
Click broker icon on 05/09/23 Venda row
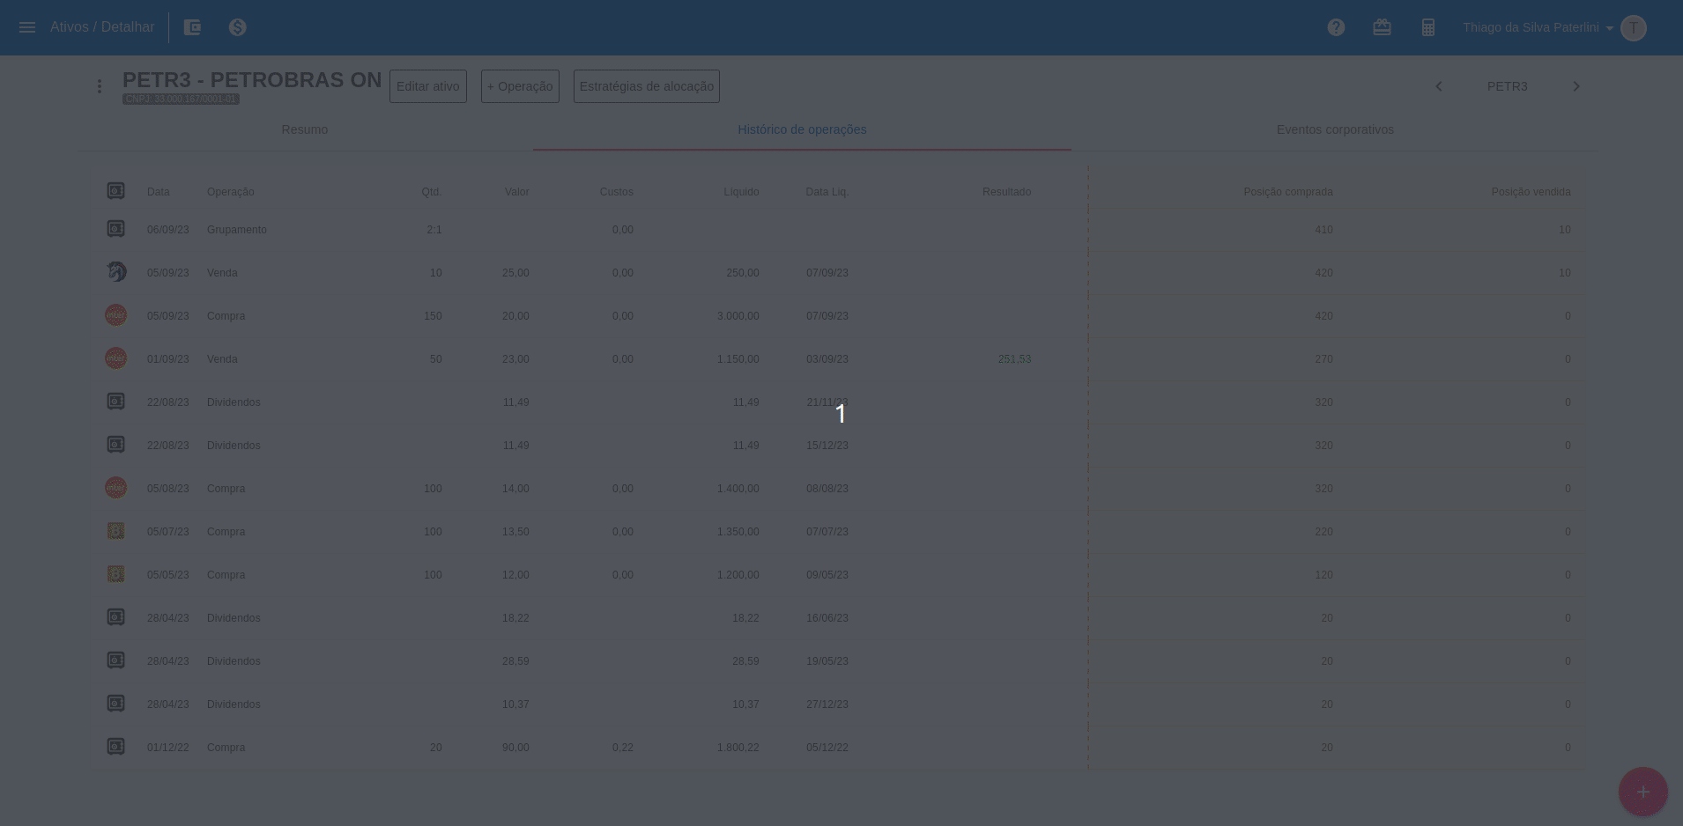[x=116, y=272]
